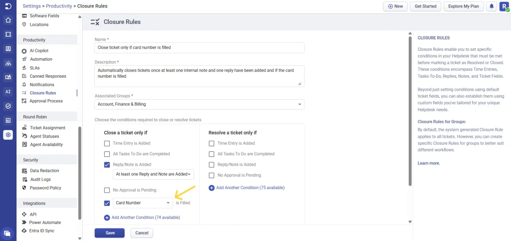This screenshot has height=241, width=511.
Task: Open the API integration page
Action: [33, 214]
